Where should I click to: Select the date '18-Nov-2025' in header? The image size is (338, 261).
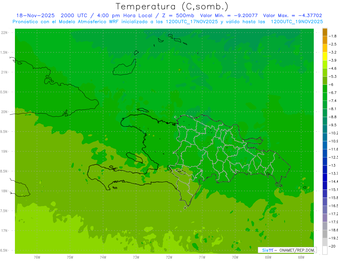[35, 15]
